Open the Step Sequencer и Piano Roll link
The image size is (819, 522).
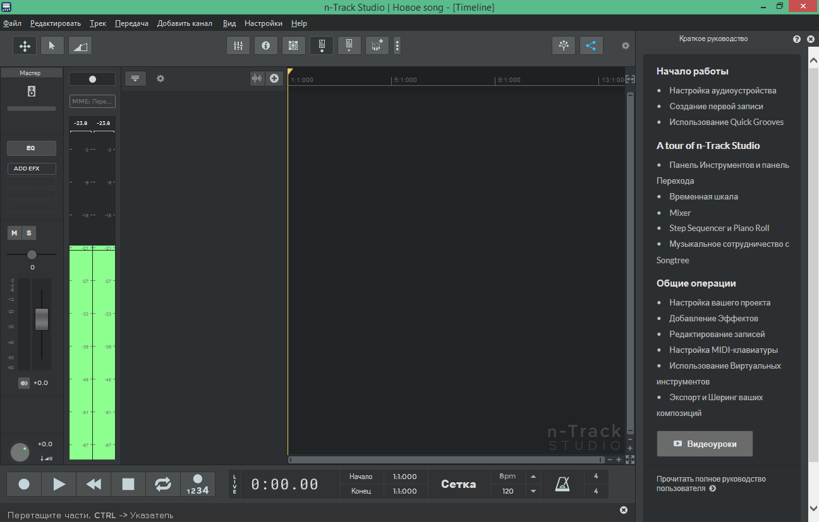coord(719,228)
